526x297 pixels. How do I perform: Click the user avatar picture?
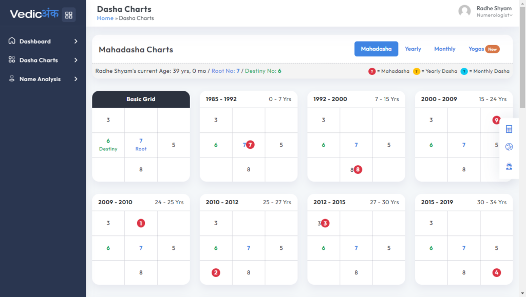coord(465,11)
